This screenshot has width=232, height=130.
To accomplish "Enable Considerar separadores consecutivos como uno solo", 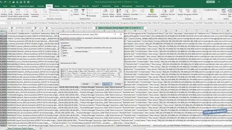I will click(x=76, y=48).
